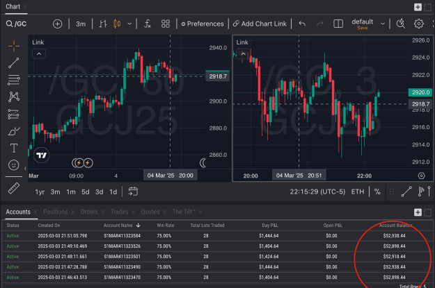Click the floating toolbar line tool

click(406, 192)
